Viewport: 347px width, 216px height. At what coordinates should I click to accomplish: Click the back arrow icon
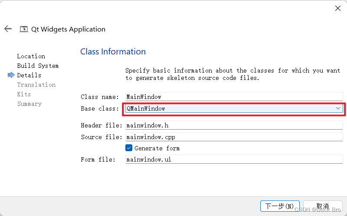(8, 29)
